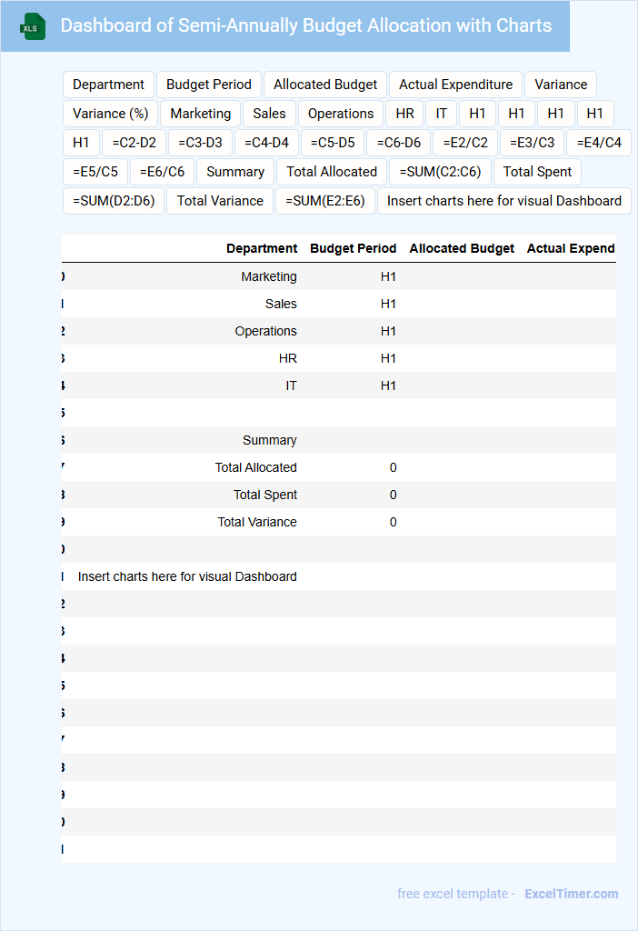Click the HR tag
638x931 pixels.
404,114
